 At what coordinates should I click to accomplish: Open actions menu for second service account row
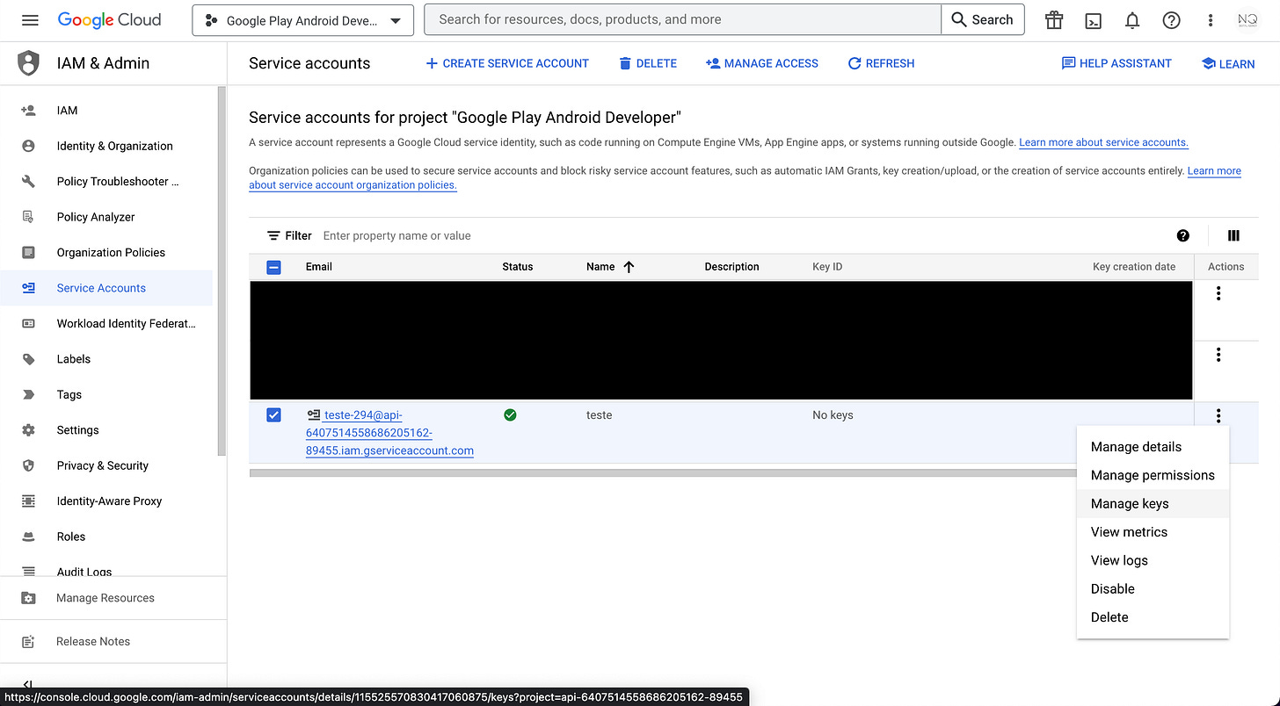click(1218, 355)
